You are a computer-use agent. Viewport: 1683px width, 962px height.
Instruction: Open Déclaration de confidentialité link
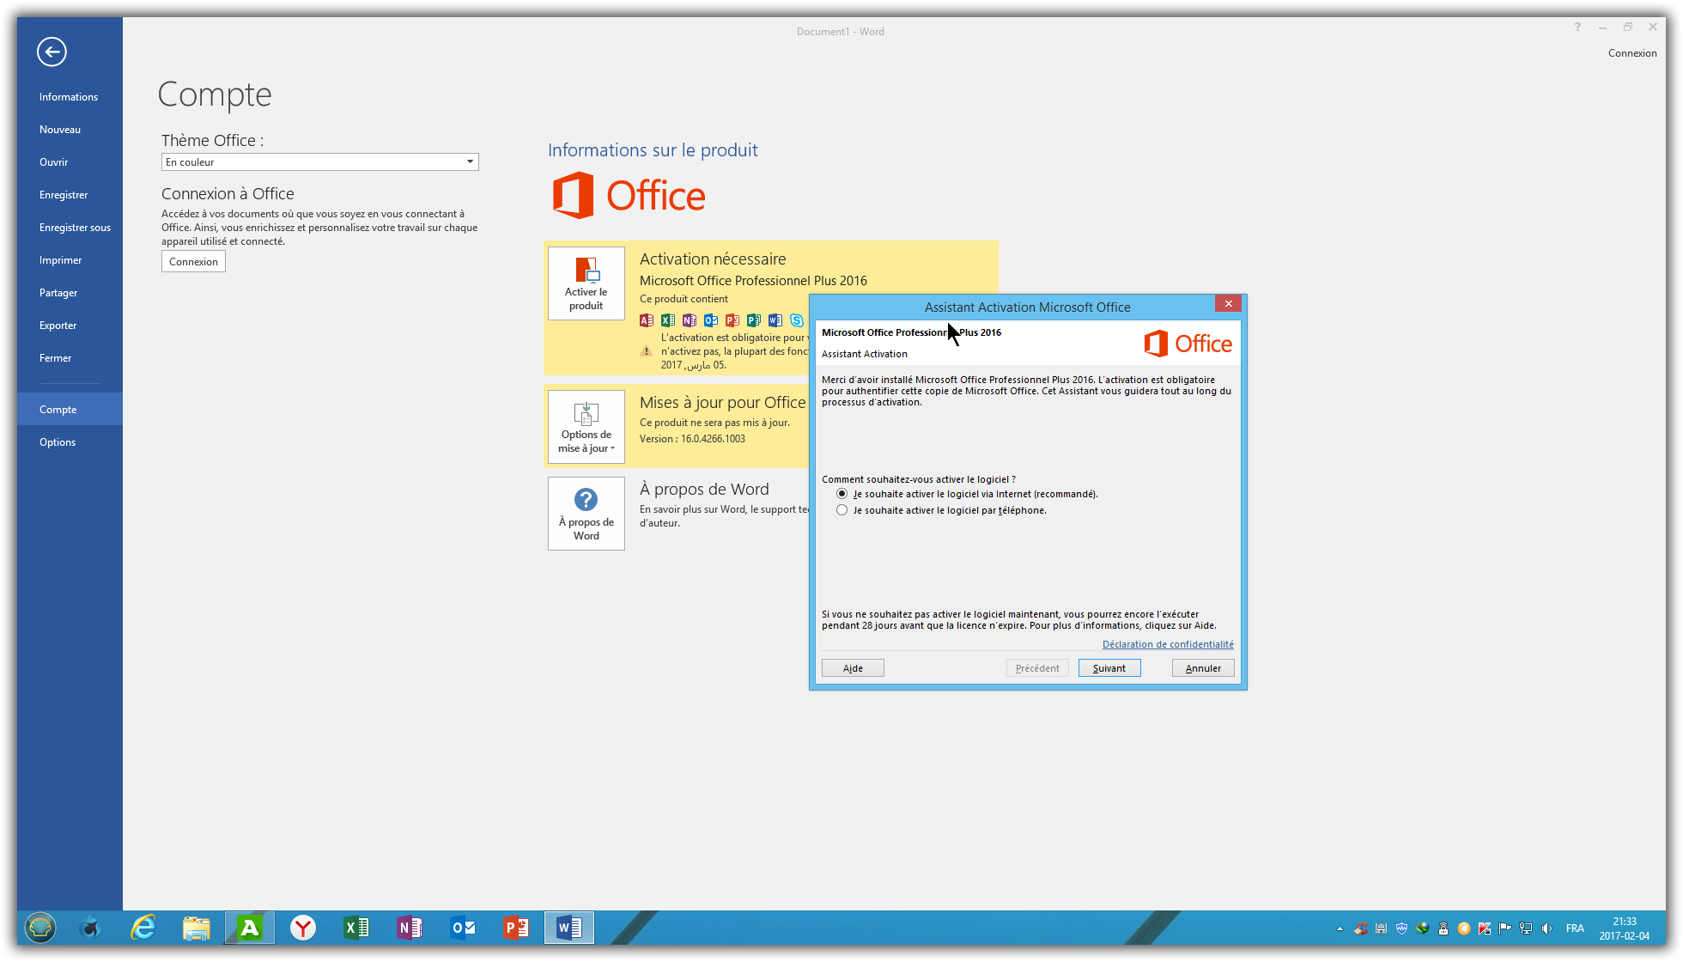point(1168,644)
